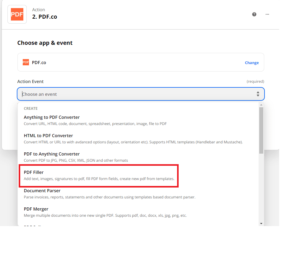This screenshot has width=300, height=255.
Task: Click the Choose app & event heading
Action: tap(45, 43)
